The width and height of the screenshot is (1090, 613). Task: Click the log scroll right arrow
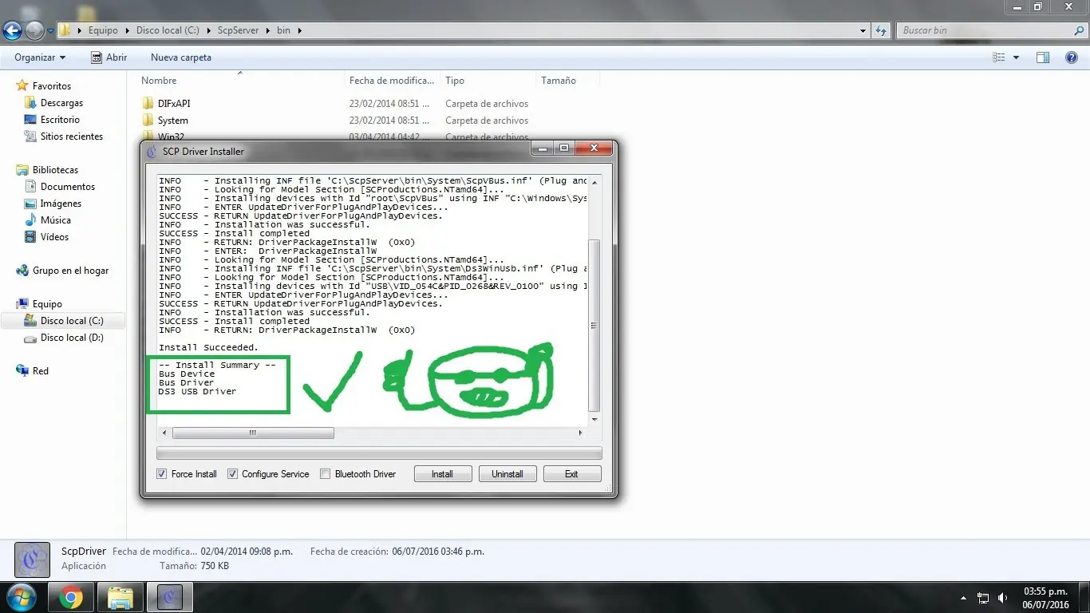point(580,433)
